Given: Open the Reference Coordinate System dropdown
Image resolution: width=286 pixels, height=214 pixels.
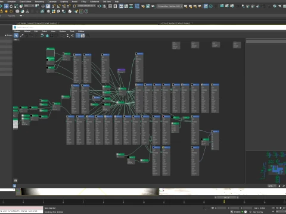Looking at the screenshot, I should (x=29, y=6).
